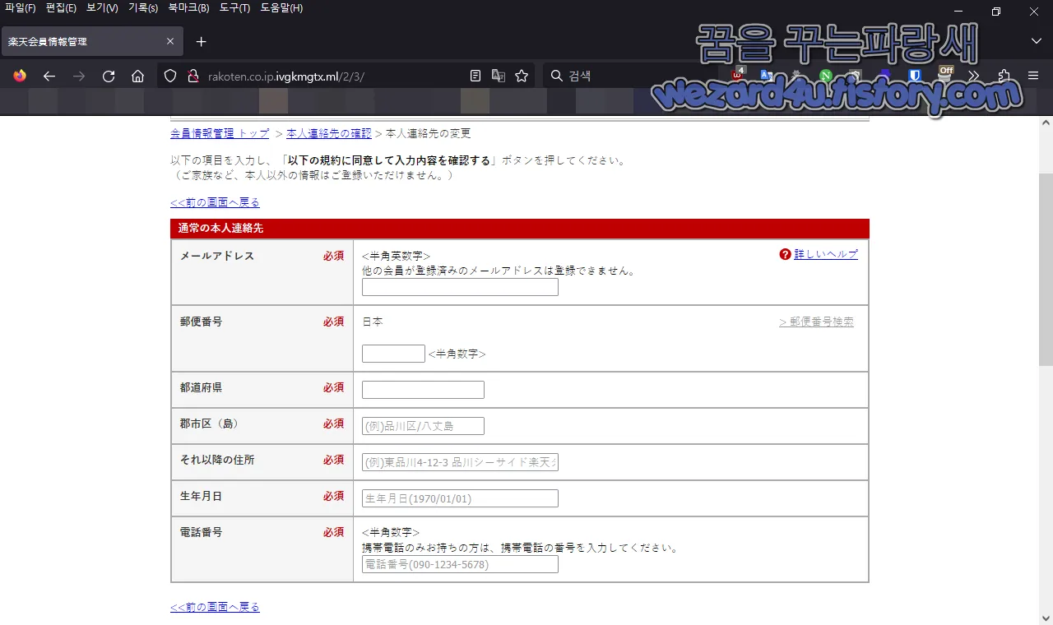Open the 도구(T) menu

click(234, 8)
